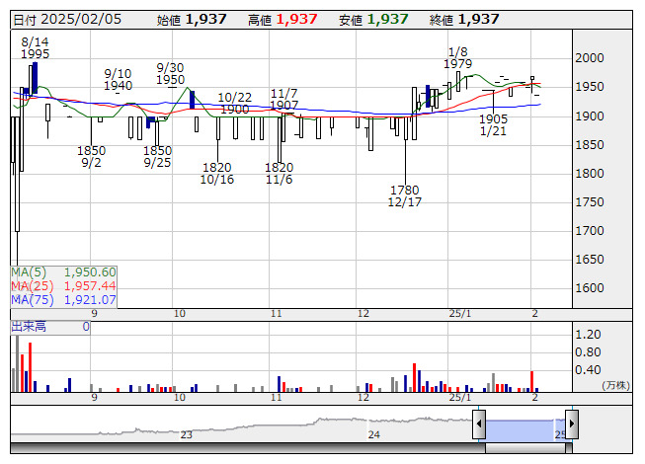This screenshot has width=645, height=464.
Task: Click the date field 2025/02/05
Action: (x=80, y=19)
